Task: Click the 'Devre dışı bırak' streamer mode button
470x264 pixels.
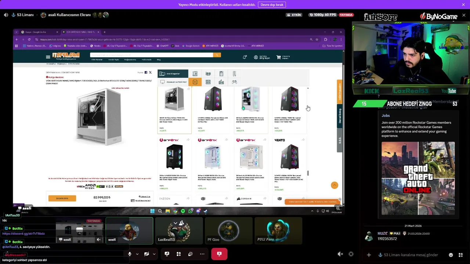Action: [272, 5]
